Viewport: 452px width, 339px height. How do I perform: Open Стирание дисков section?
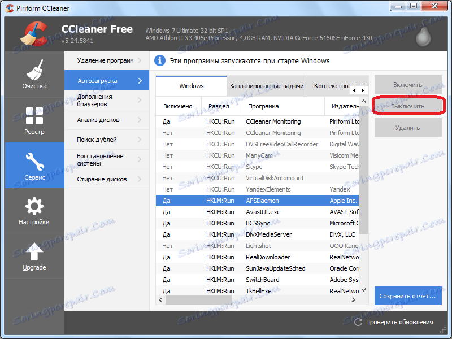click(107, 179)
